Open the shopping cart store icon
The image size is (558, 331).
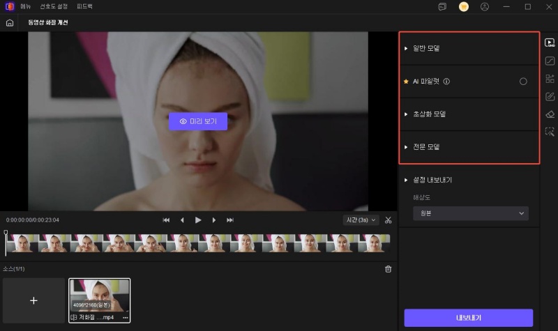tap(463, 7)
